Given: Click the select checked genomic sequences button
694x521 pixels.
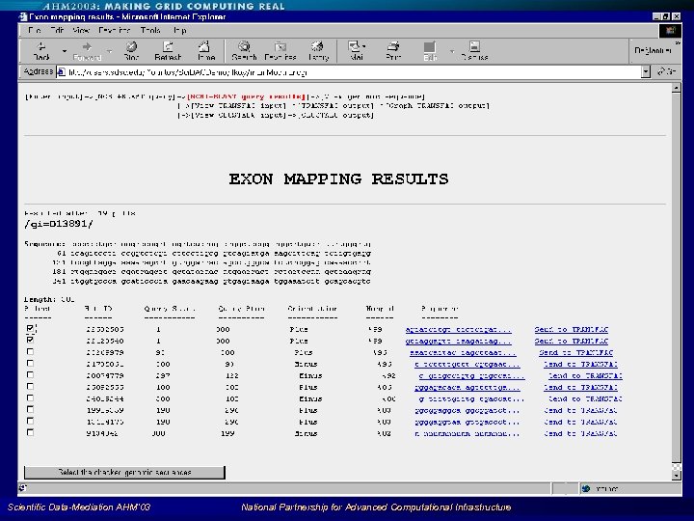Looking at the screenshot, I should coord(125,473).
